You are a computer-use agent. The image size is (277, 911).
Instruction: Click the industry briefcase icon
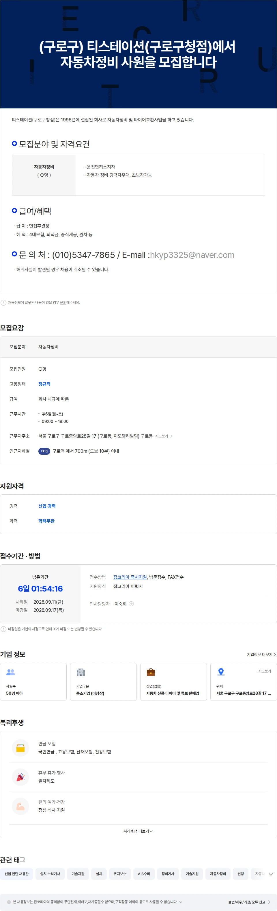point(151,672)
